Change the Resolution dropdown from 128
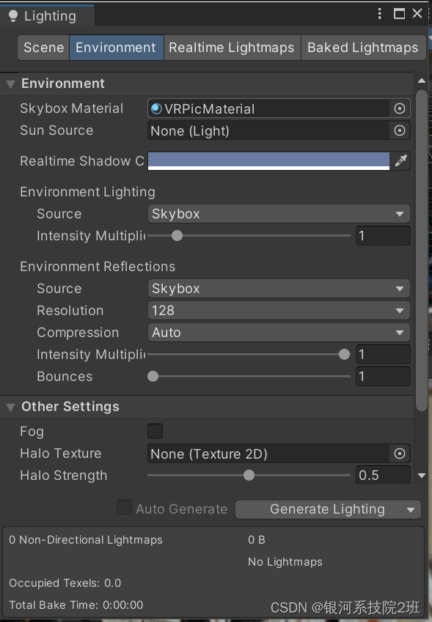This screenshot has height=622, width=432. 279,311
